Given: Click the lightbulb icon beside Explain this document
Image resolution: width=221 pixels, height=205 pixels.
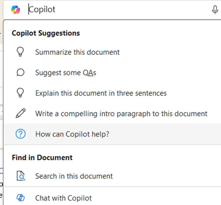Looking at the screenshot, I should (x=20, y=93).
